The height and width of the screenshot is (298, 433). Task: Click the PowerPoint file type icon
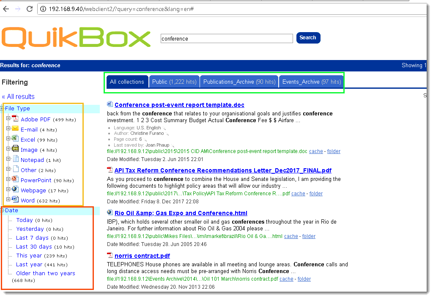point(15,180)
